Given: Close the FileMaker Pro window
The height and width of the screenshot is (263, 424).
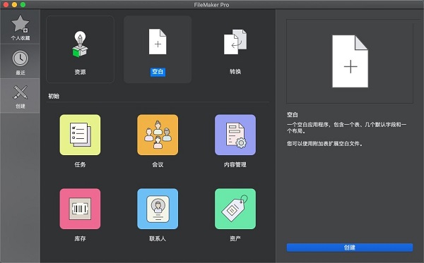Looking at the screenshot, I should click(6, 5).
